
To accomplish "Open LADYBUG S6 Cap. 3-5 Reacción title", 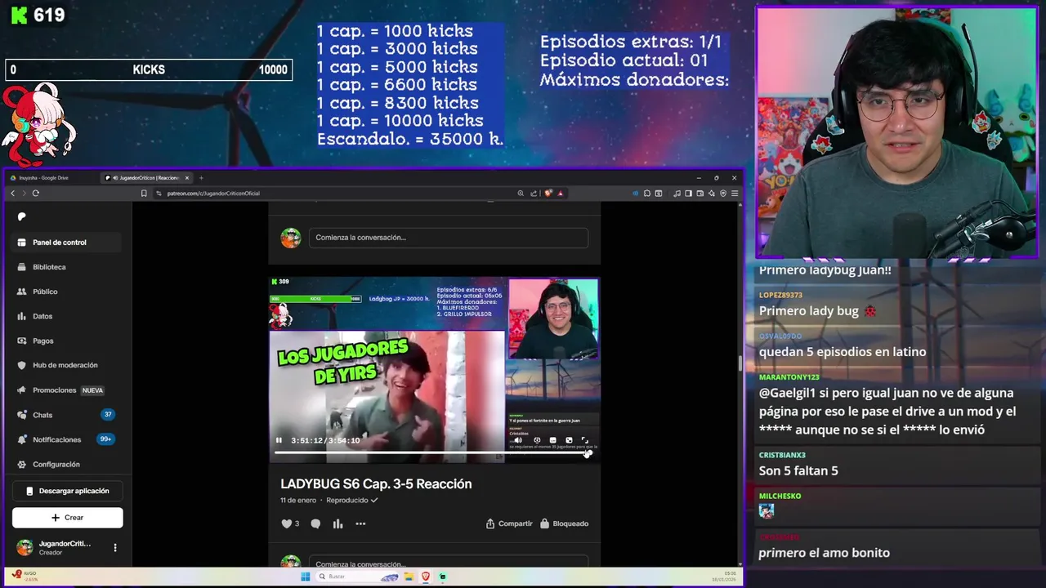I will tap(376, 484).
